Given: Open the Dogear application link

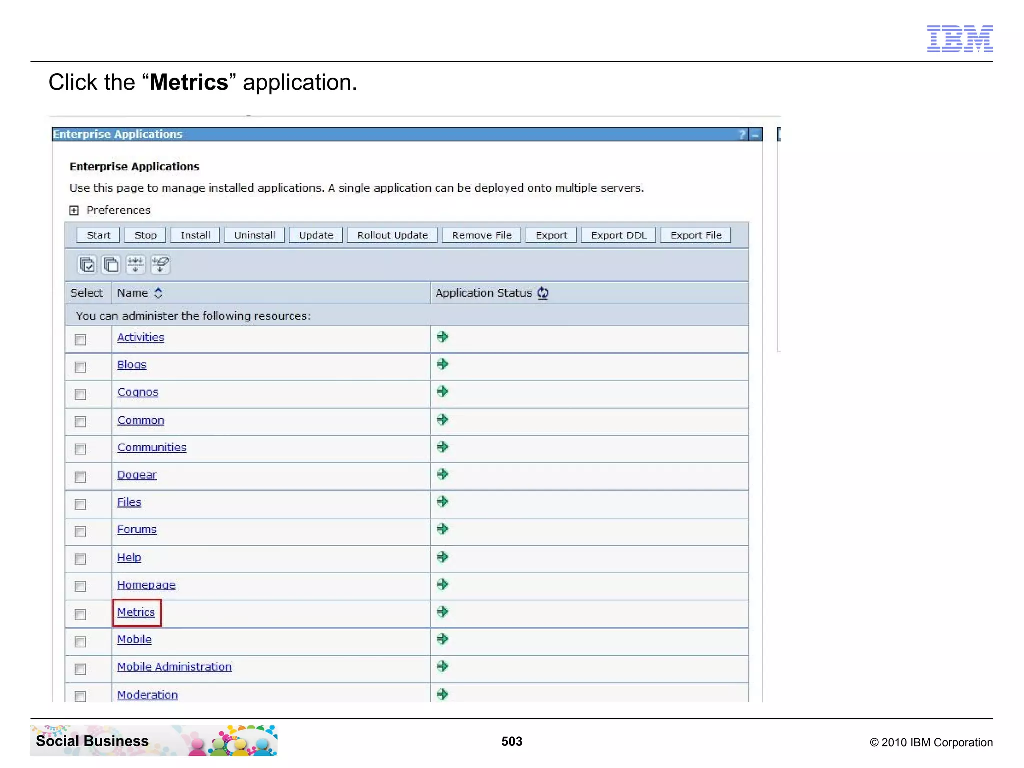Looking at the screenshot, I should click(137, 475).
